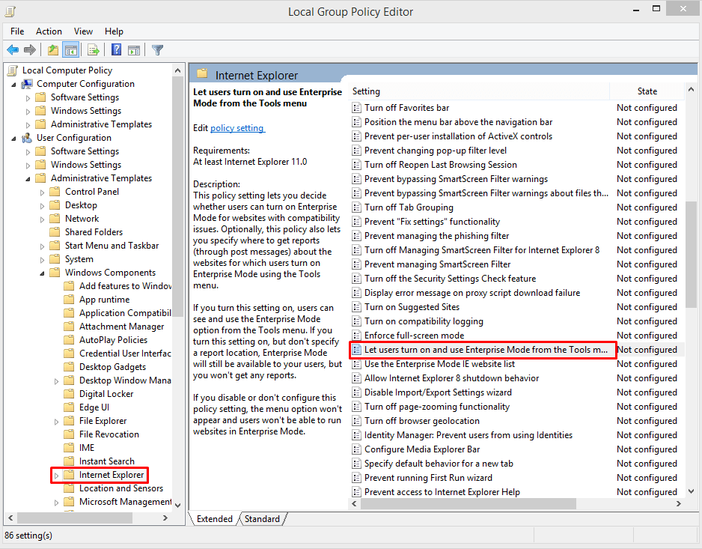Switch to the Standard tab
Image resolution: width=702 pixels, height=549 pixels.
click(263, 518)
